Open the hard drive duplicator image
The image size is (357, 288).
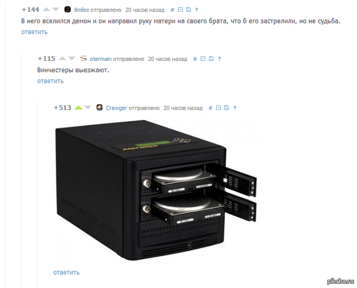point(156,190)
